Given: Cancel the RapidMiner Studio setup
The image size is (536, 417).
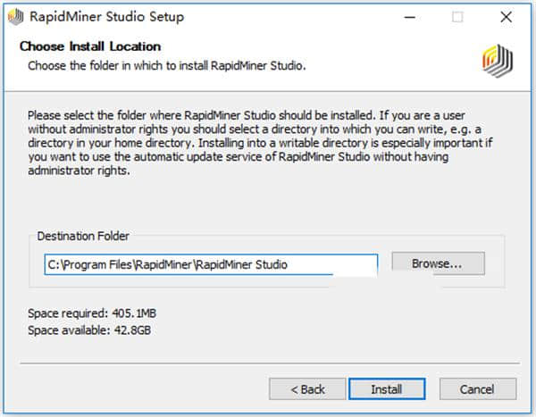Looking at the screenshot, I should pos(477,389).
